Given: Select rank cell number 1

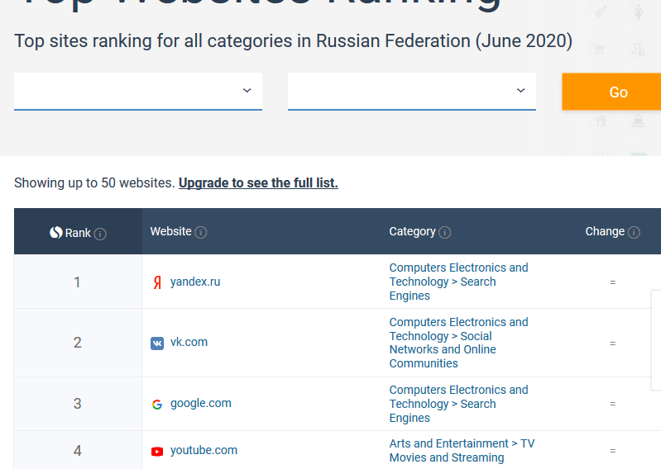Looking at the screenshot, I should tap(78, 282).
